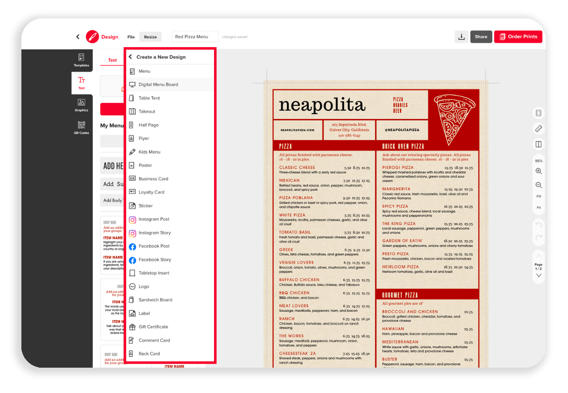Select Tabletop Insert design type
This screenshot has height=393, width=568.
coord(170,273)
